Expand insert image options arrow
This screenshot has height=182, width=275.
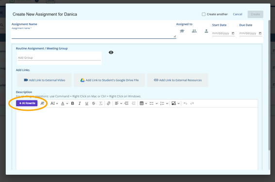178,103
